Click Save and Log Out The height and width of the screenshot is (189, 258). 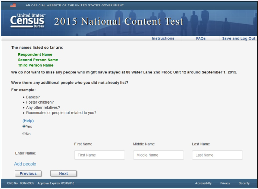[x=239, y=38]
